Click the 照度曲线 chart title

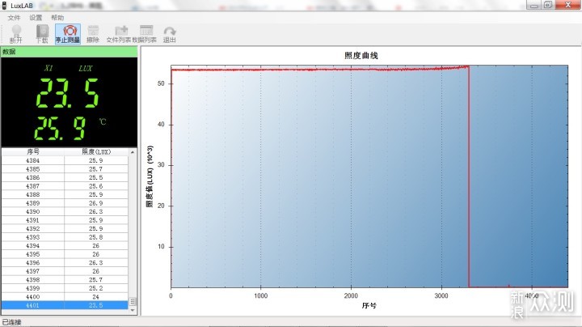tap(361, 56)
